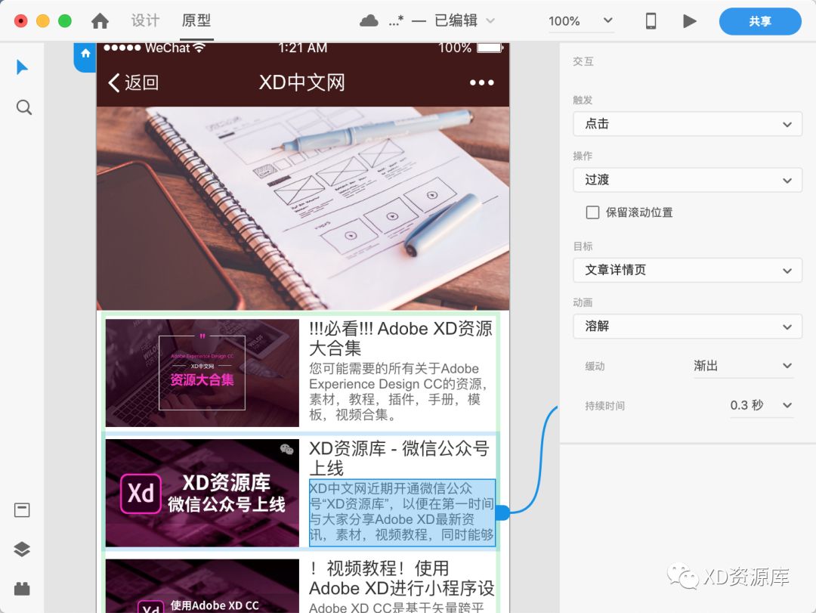Screen dimensions: 816x613
Task: Open the Artboards panel icon
Action: [x=22, y=510]
